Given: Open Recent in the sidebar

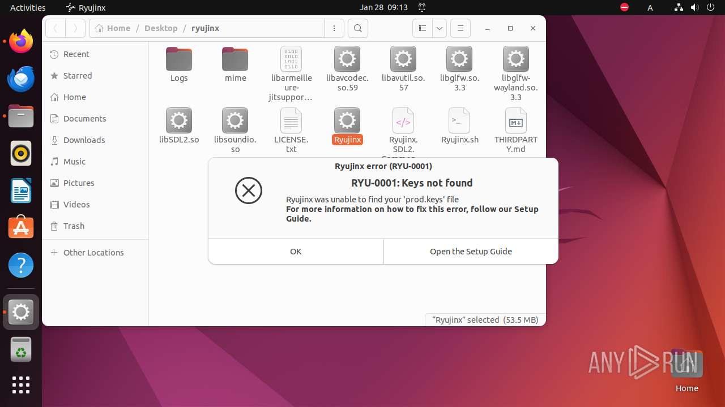Looking at the screenshot, I should tap(95, 54).
